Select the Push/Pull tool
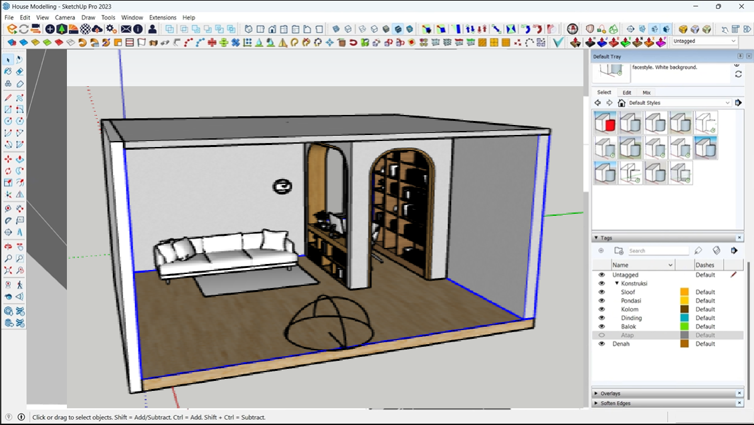This screenshot has height=425, width=754. [x=19, y=159]
